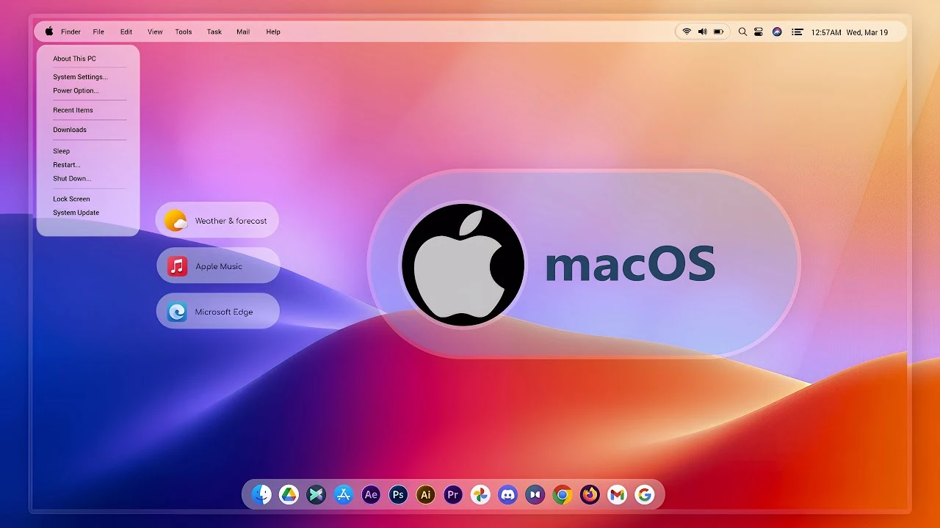Open the File menu

98,32
